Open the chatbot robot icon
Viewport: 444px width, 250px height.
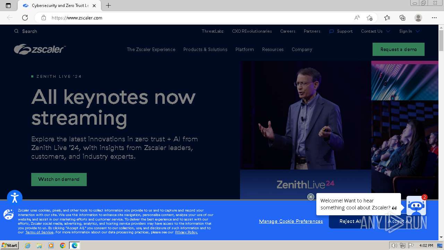(x=416, y=206)
